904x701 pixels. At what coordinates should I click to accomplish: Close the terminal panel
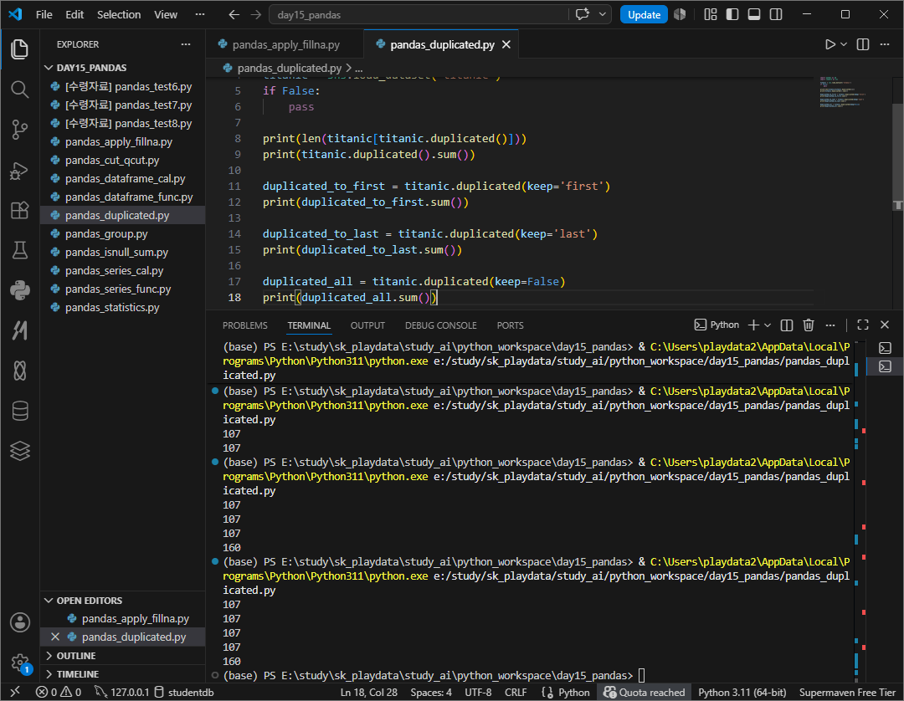click(x=885, y=325)
